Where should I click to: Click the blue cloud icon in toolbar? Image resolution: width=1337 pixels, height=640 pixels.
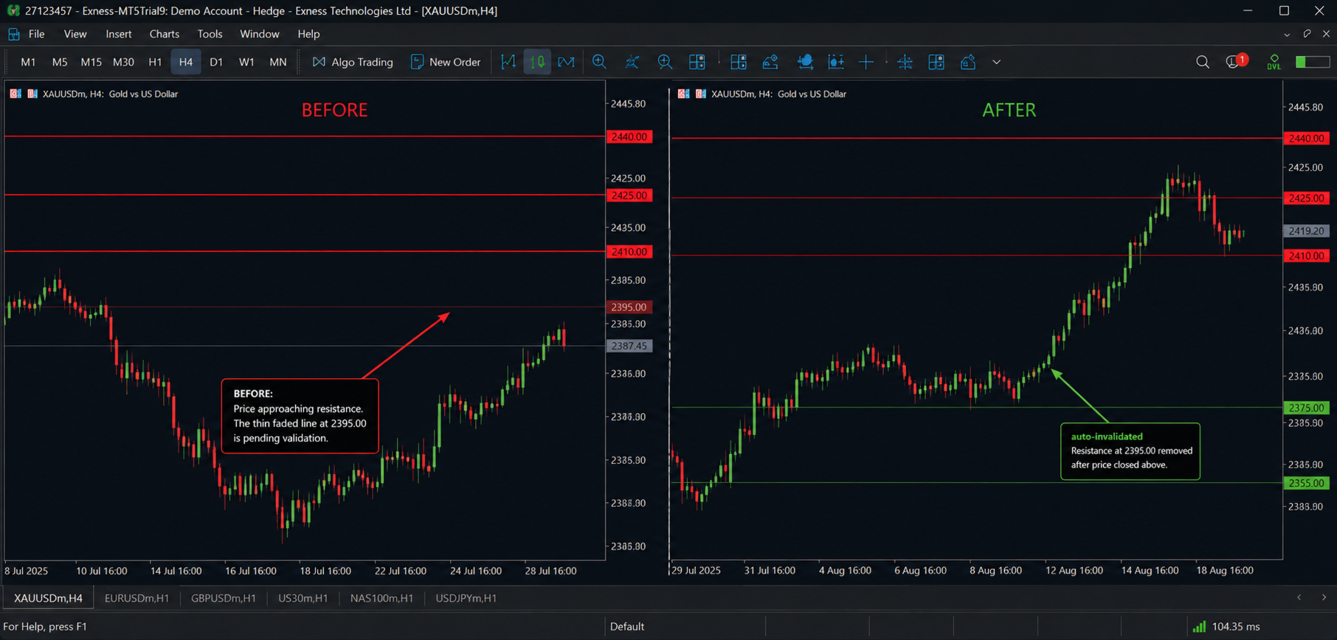click(804, 62)
